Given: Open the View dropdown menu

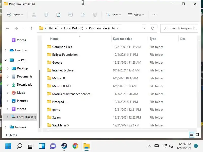Looking at the screenshot, I should 136,15.
